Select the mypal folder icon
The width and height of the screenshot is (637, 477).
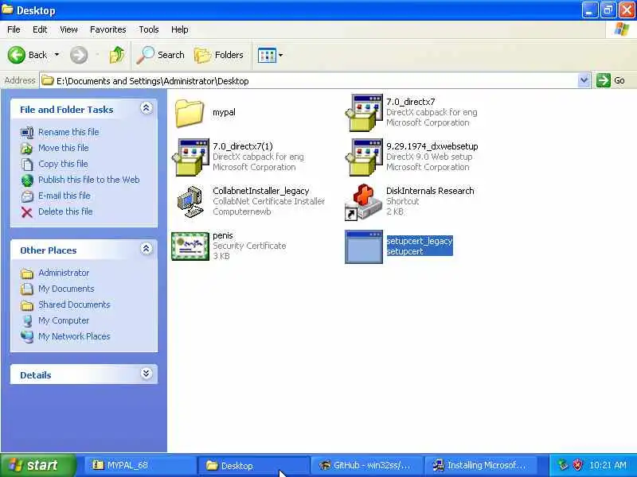click(x=190, y=113)
